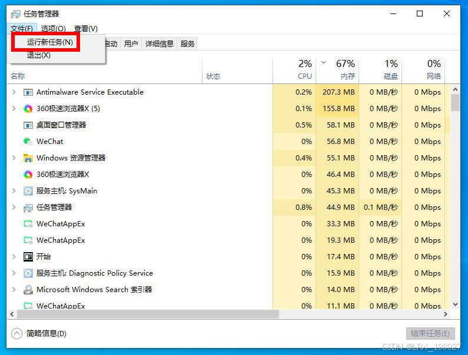The width and height of the screenshot is (468, 355).
Task: Click the horizontal scrollbar thumb
Action: pos(148,314)
